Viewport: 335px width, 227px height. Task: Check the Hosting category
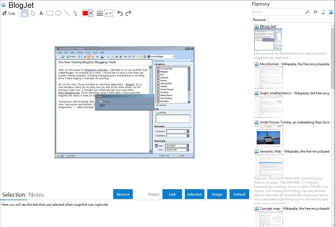[158, 86]
